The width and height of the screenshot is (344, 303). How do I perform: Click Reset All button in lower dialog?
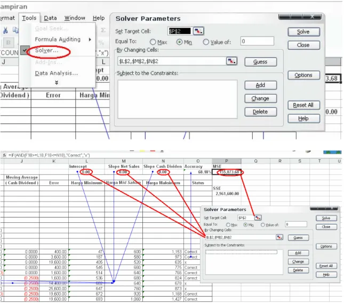pyautogui.click(x=326, y=266)
